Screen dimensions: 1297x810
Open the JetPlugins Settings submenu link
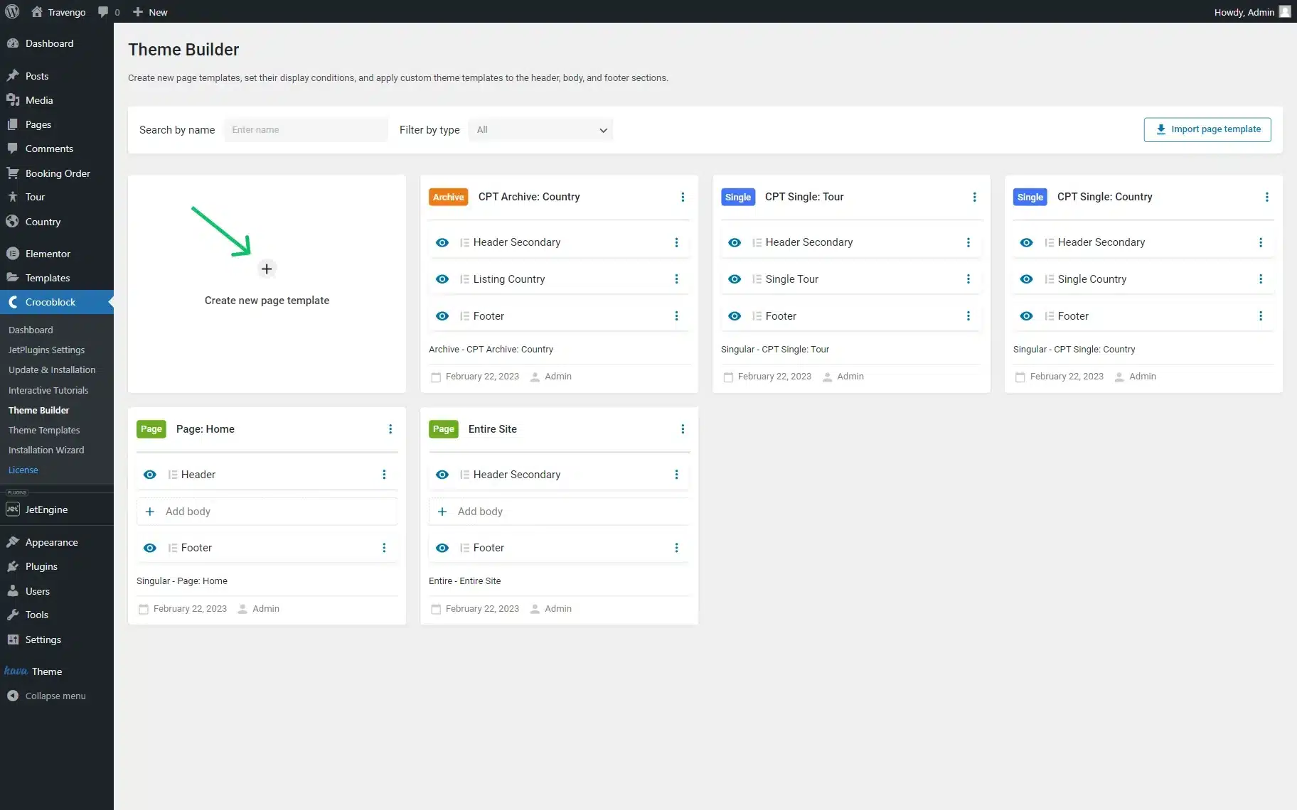pos(46,350)
